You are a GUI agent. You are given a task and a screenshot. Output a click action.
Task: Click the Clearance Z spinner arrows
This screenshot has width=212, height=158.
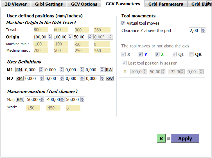coord(203,30)
